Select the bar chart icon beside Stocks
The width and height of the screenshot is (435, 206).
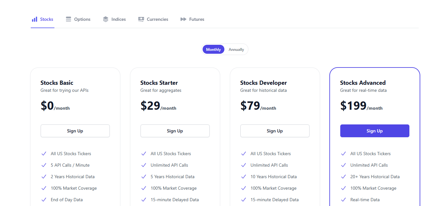[34, 19]
